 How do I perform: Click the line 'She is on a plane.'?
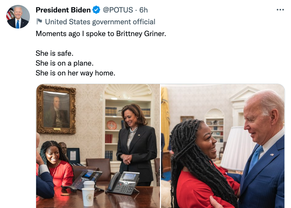(x=64, y=63)
